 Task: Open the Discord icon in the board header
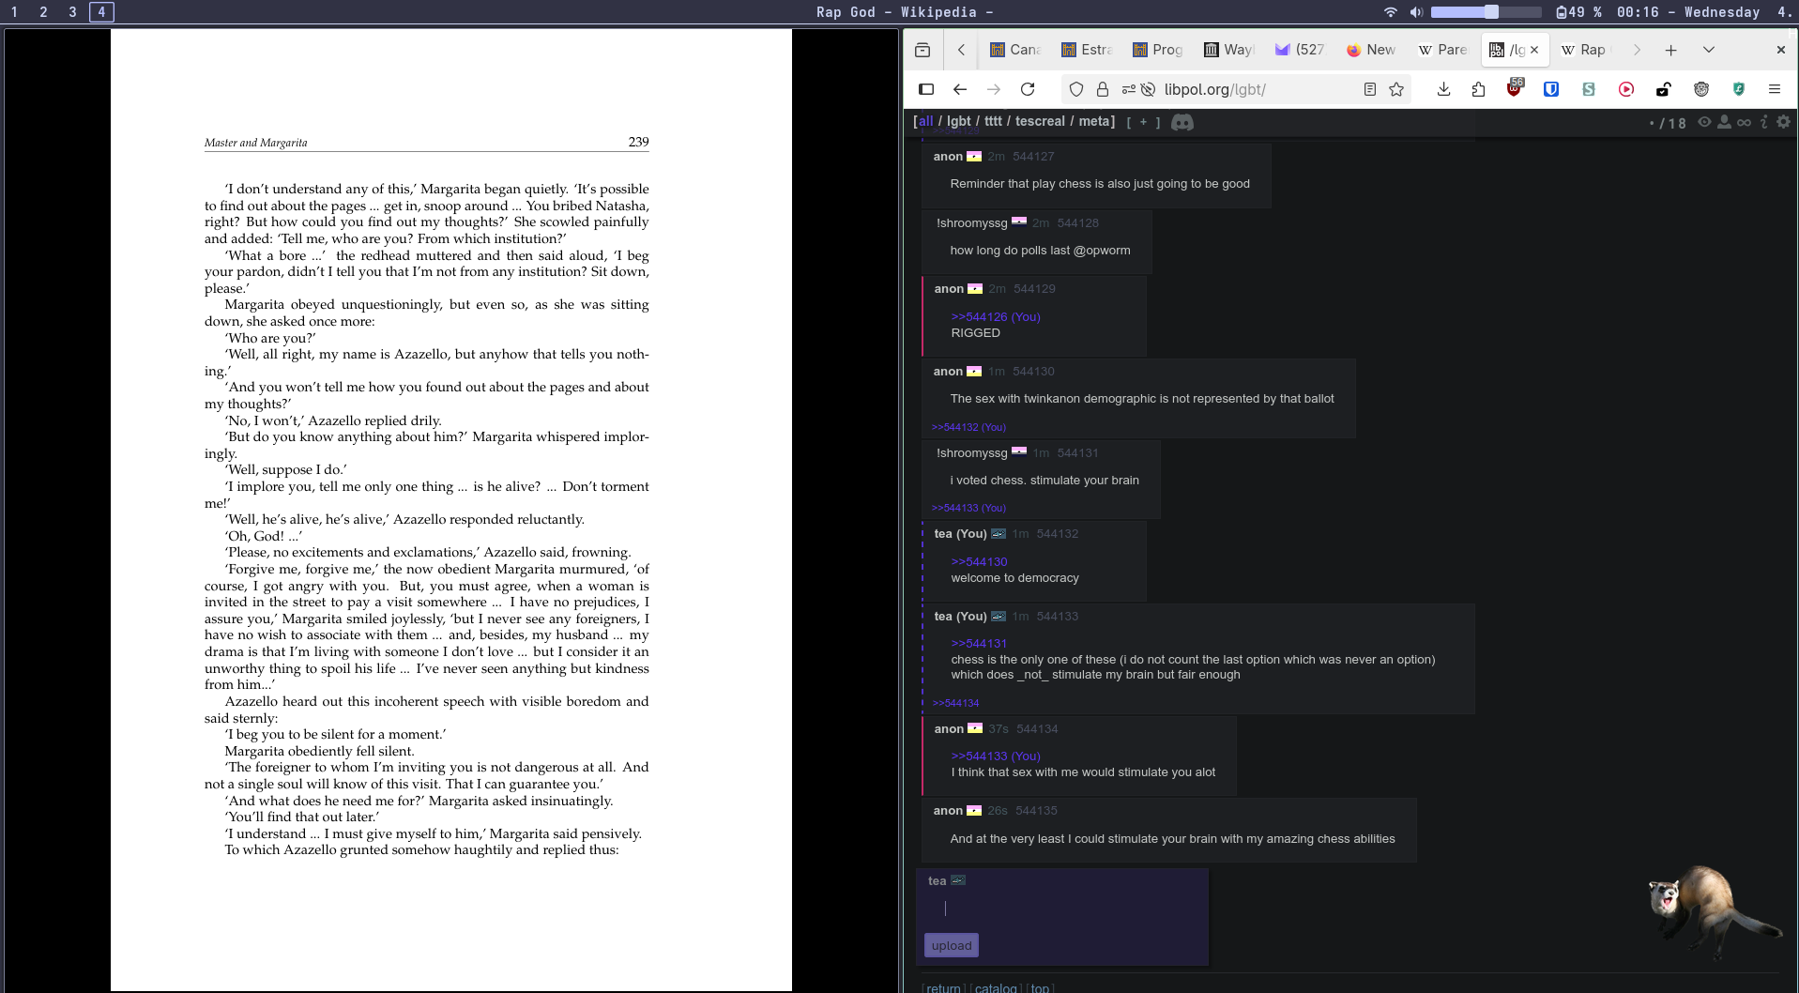click(1182, 122)
